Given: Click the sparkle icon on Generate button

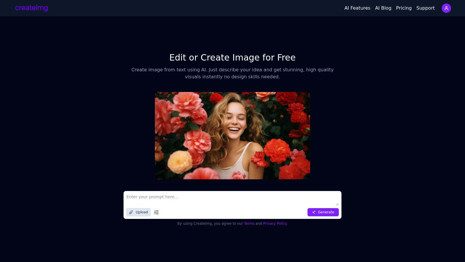Looking at the screenshot, I should pyautogui.click(x=314, y=212).
